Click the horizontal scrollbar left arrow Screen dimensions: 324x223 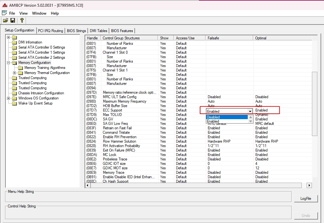pos(88,186)
